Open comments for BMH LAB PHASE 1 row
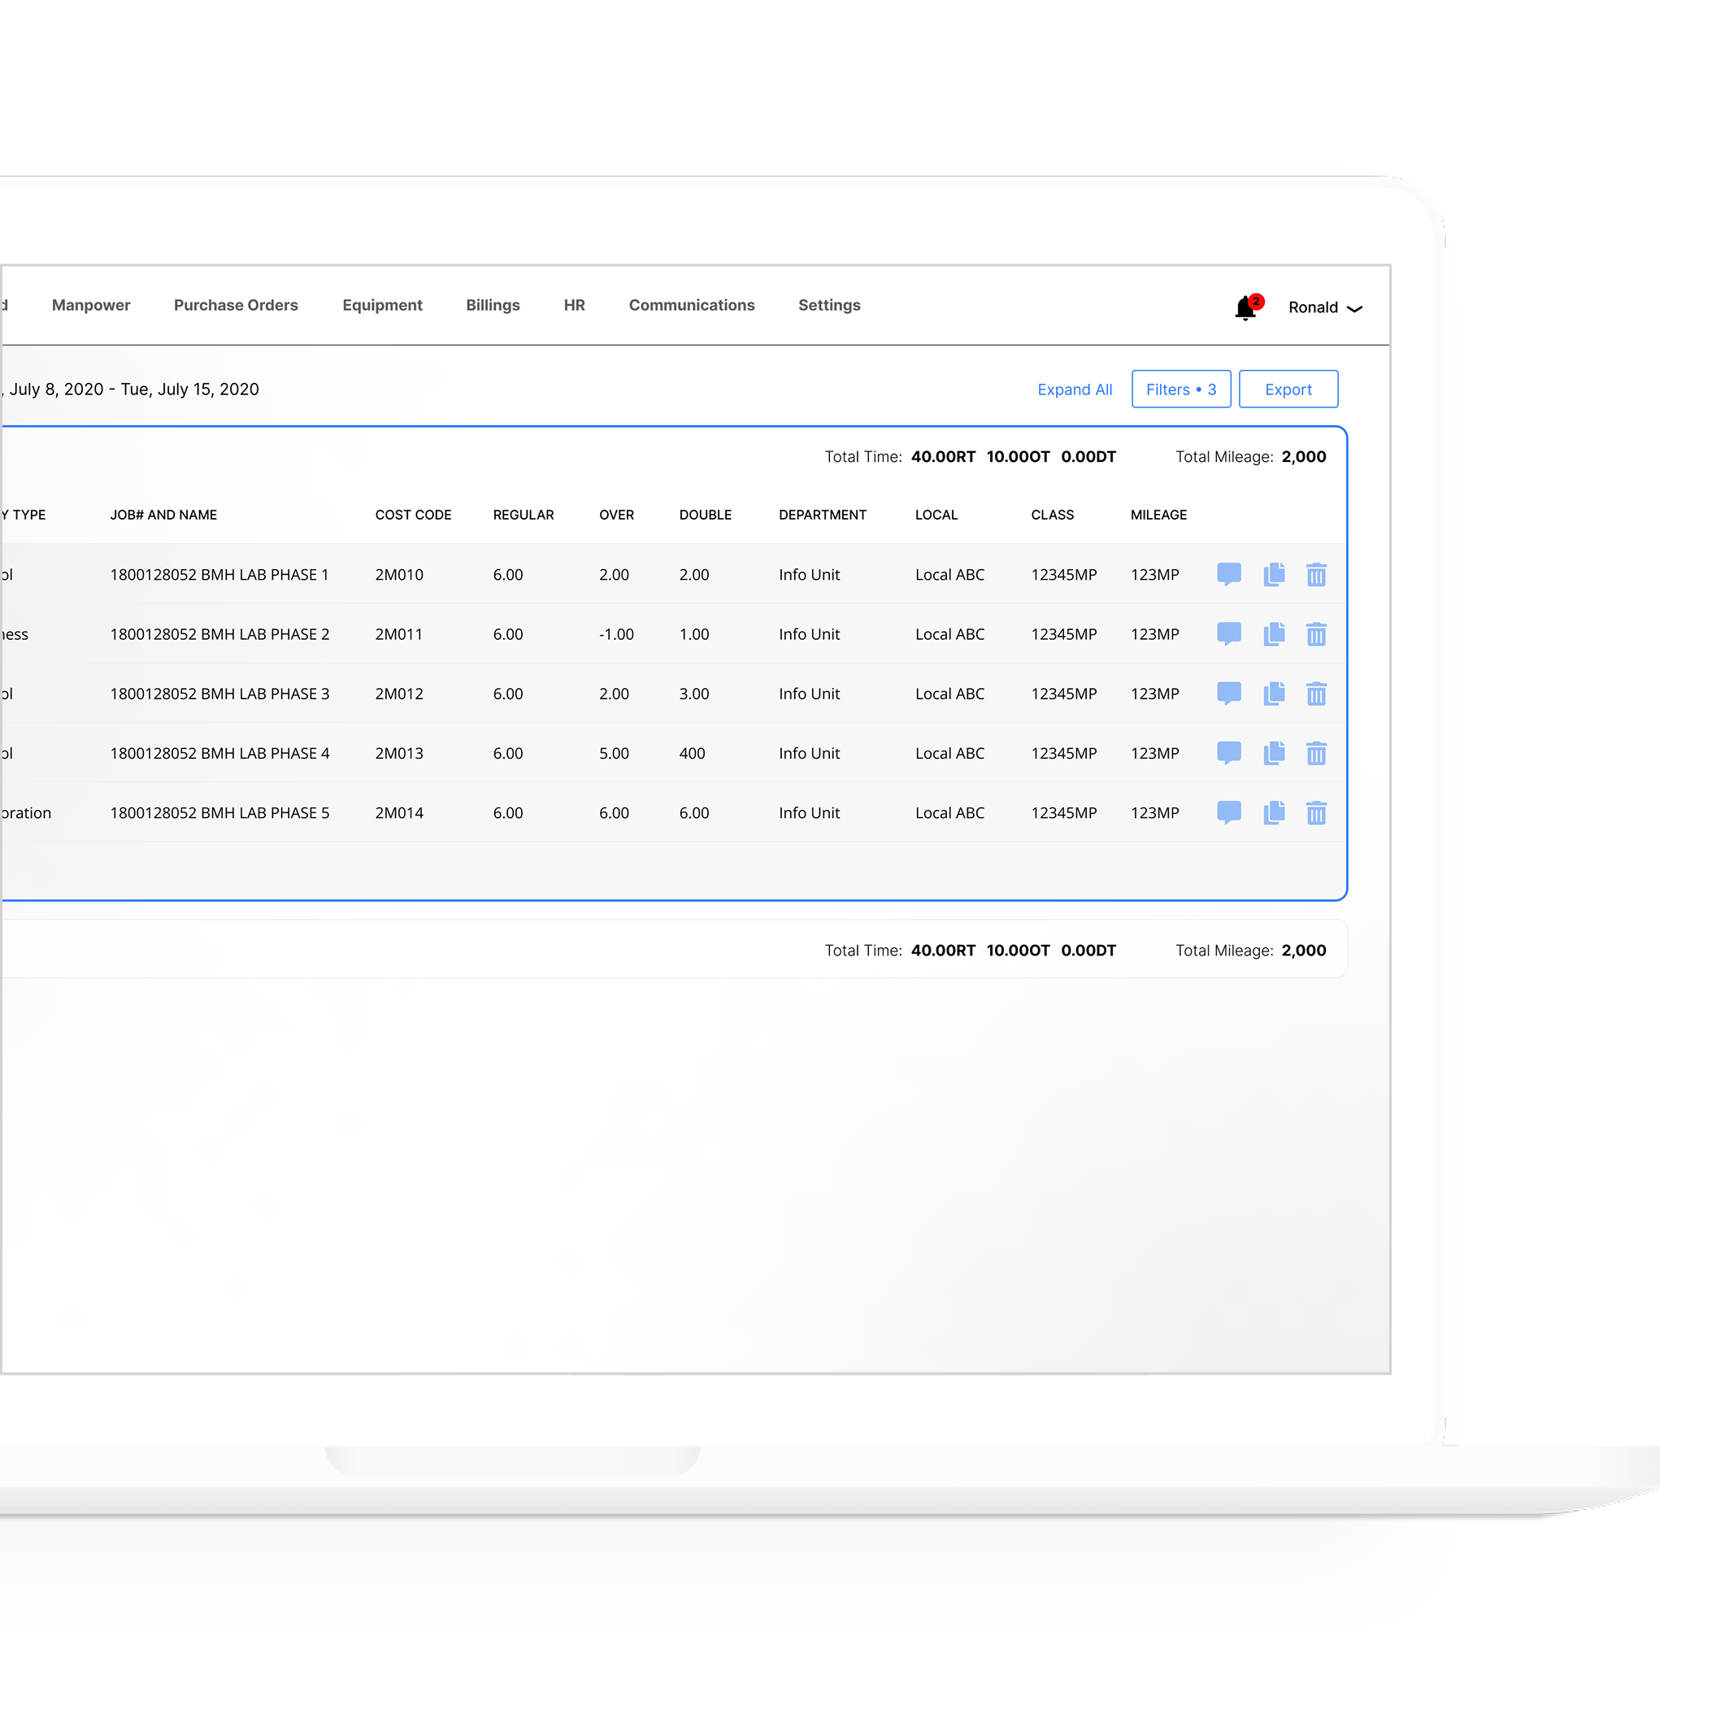Viewport: 1716px width, 1715px height. click(1229, 575)
